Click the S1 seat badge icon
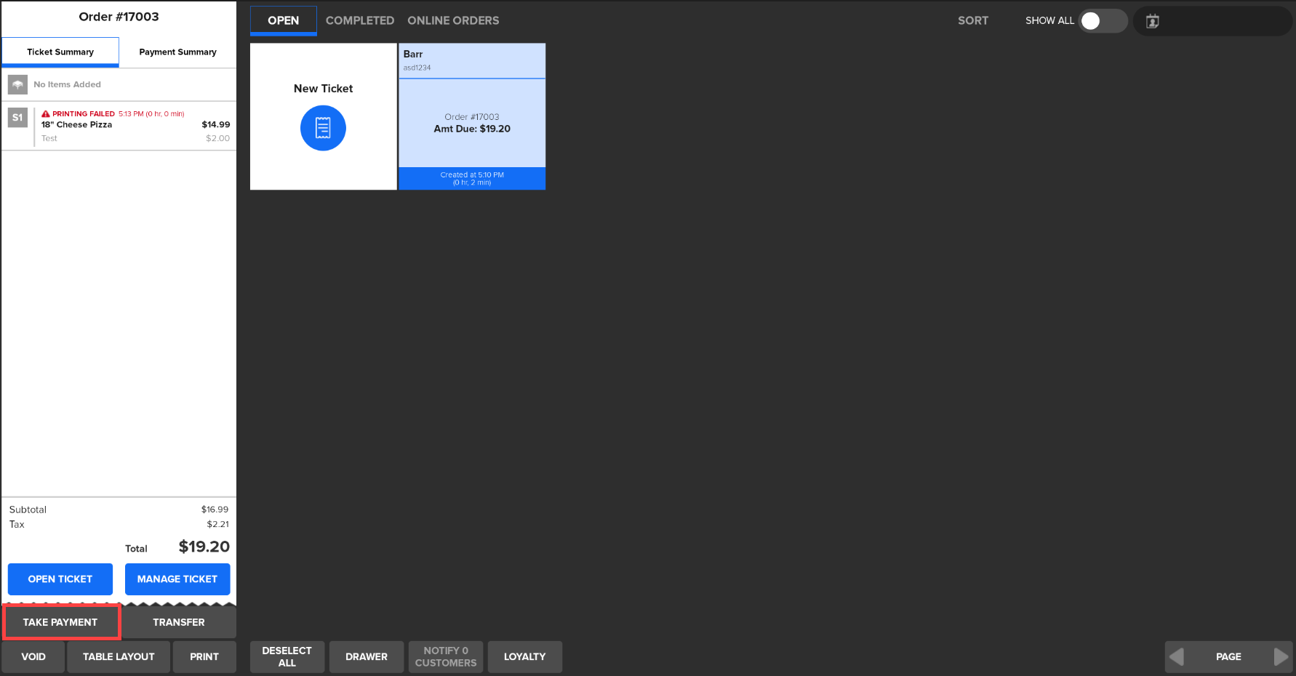The height and width of the screenshot is (676, 1296). coord(17,118)
